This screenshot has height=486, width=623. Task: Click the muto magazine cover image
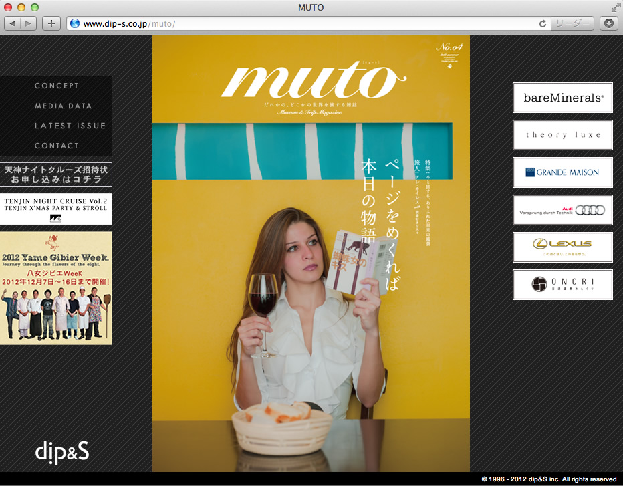click(x=311, y=253)
